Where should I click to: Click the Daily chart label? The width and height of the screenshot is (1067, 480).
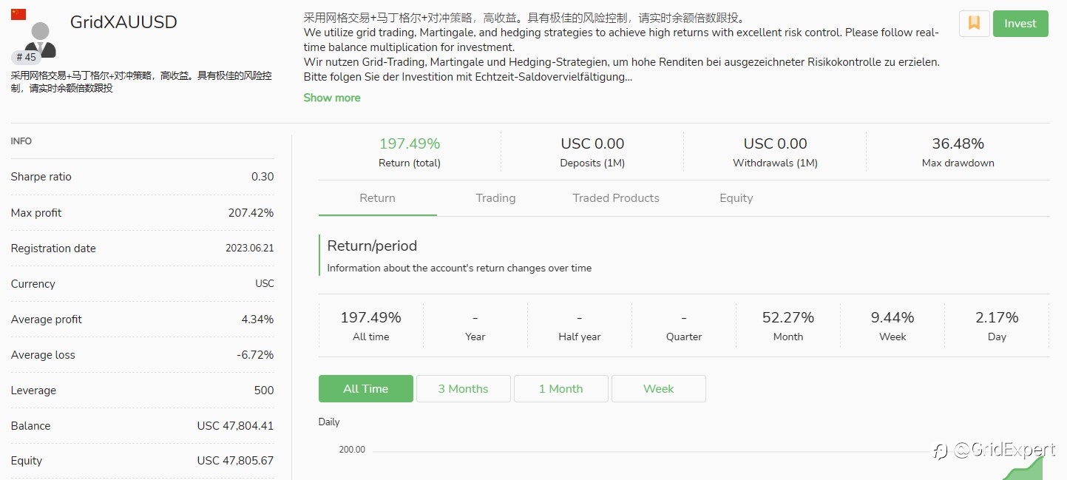pos(329,422)
